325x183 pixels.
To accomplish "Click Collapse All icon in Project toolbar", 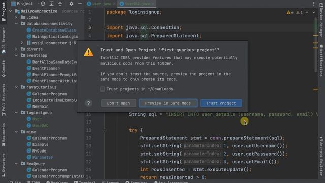I will (60, 4).
